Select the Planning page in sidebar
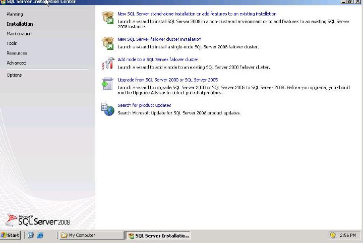This screenshot has width=363, height=243. pyautogui.click(x=15, y=14)
